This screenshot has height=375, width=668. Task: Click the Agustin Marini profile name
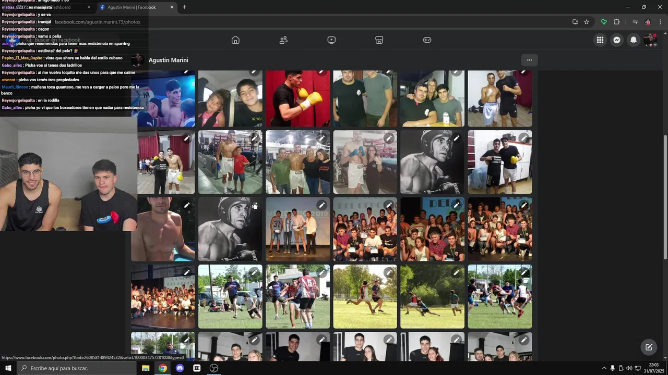coord(168,60)
